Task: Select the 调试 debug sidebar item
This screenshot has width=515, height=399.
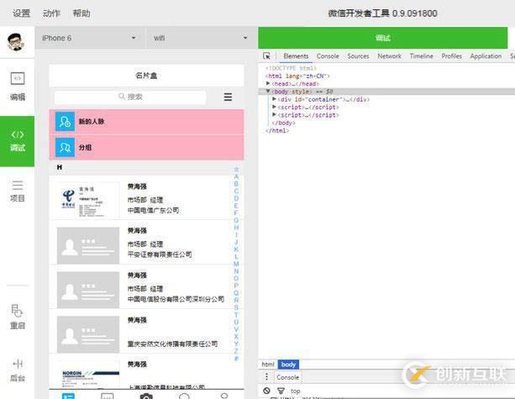Action: (17, 141)
